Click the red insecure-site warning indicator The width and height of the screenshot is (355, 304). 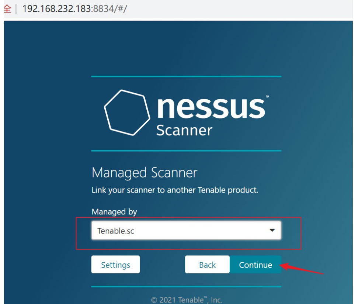[7, 9]
